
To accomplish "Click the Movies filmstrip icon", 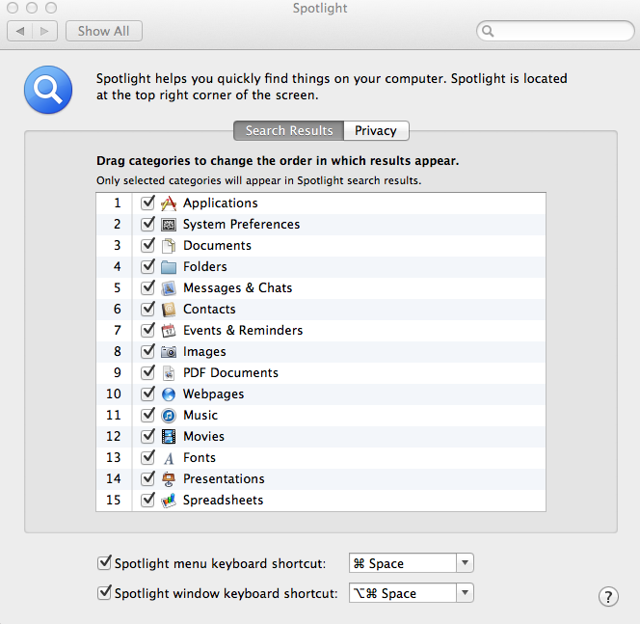I will coord(169,437).
